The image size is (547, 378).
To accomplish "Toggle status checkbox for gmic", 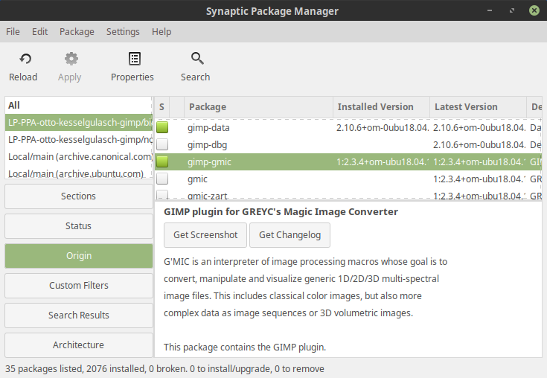I will click(162, 179).
